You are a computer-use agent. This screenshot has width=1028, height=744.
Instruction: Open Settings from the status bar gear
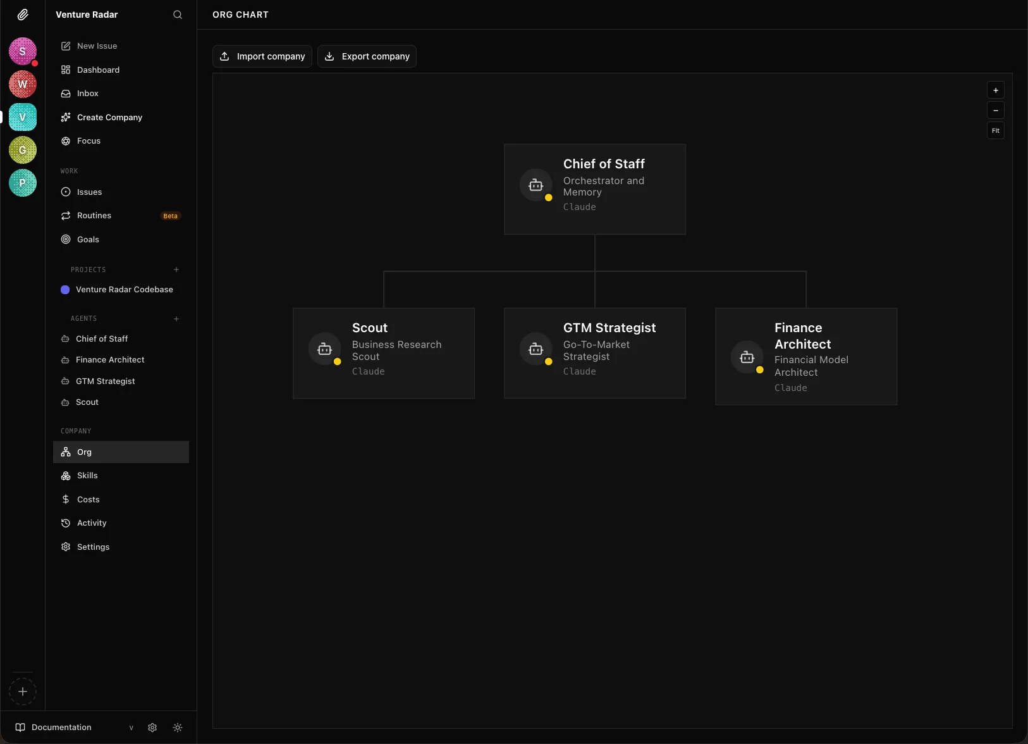152,728
